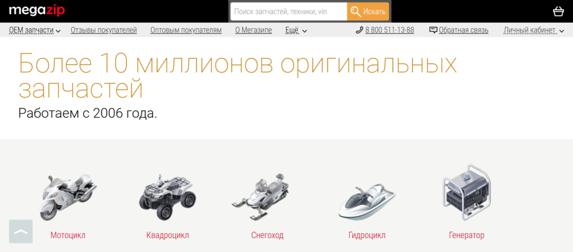Focus the parts search input field
This screenshot has width=573, height=252.
click(x=289, y=11)
